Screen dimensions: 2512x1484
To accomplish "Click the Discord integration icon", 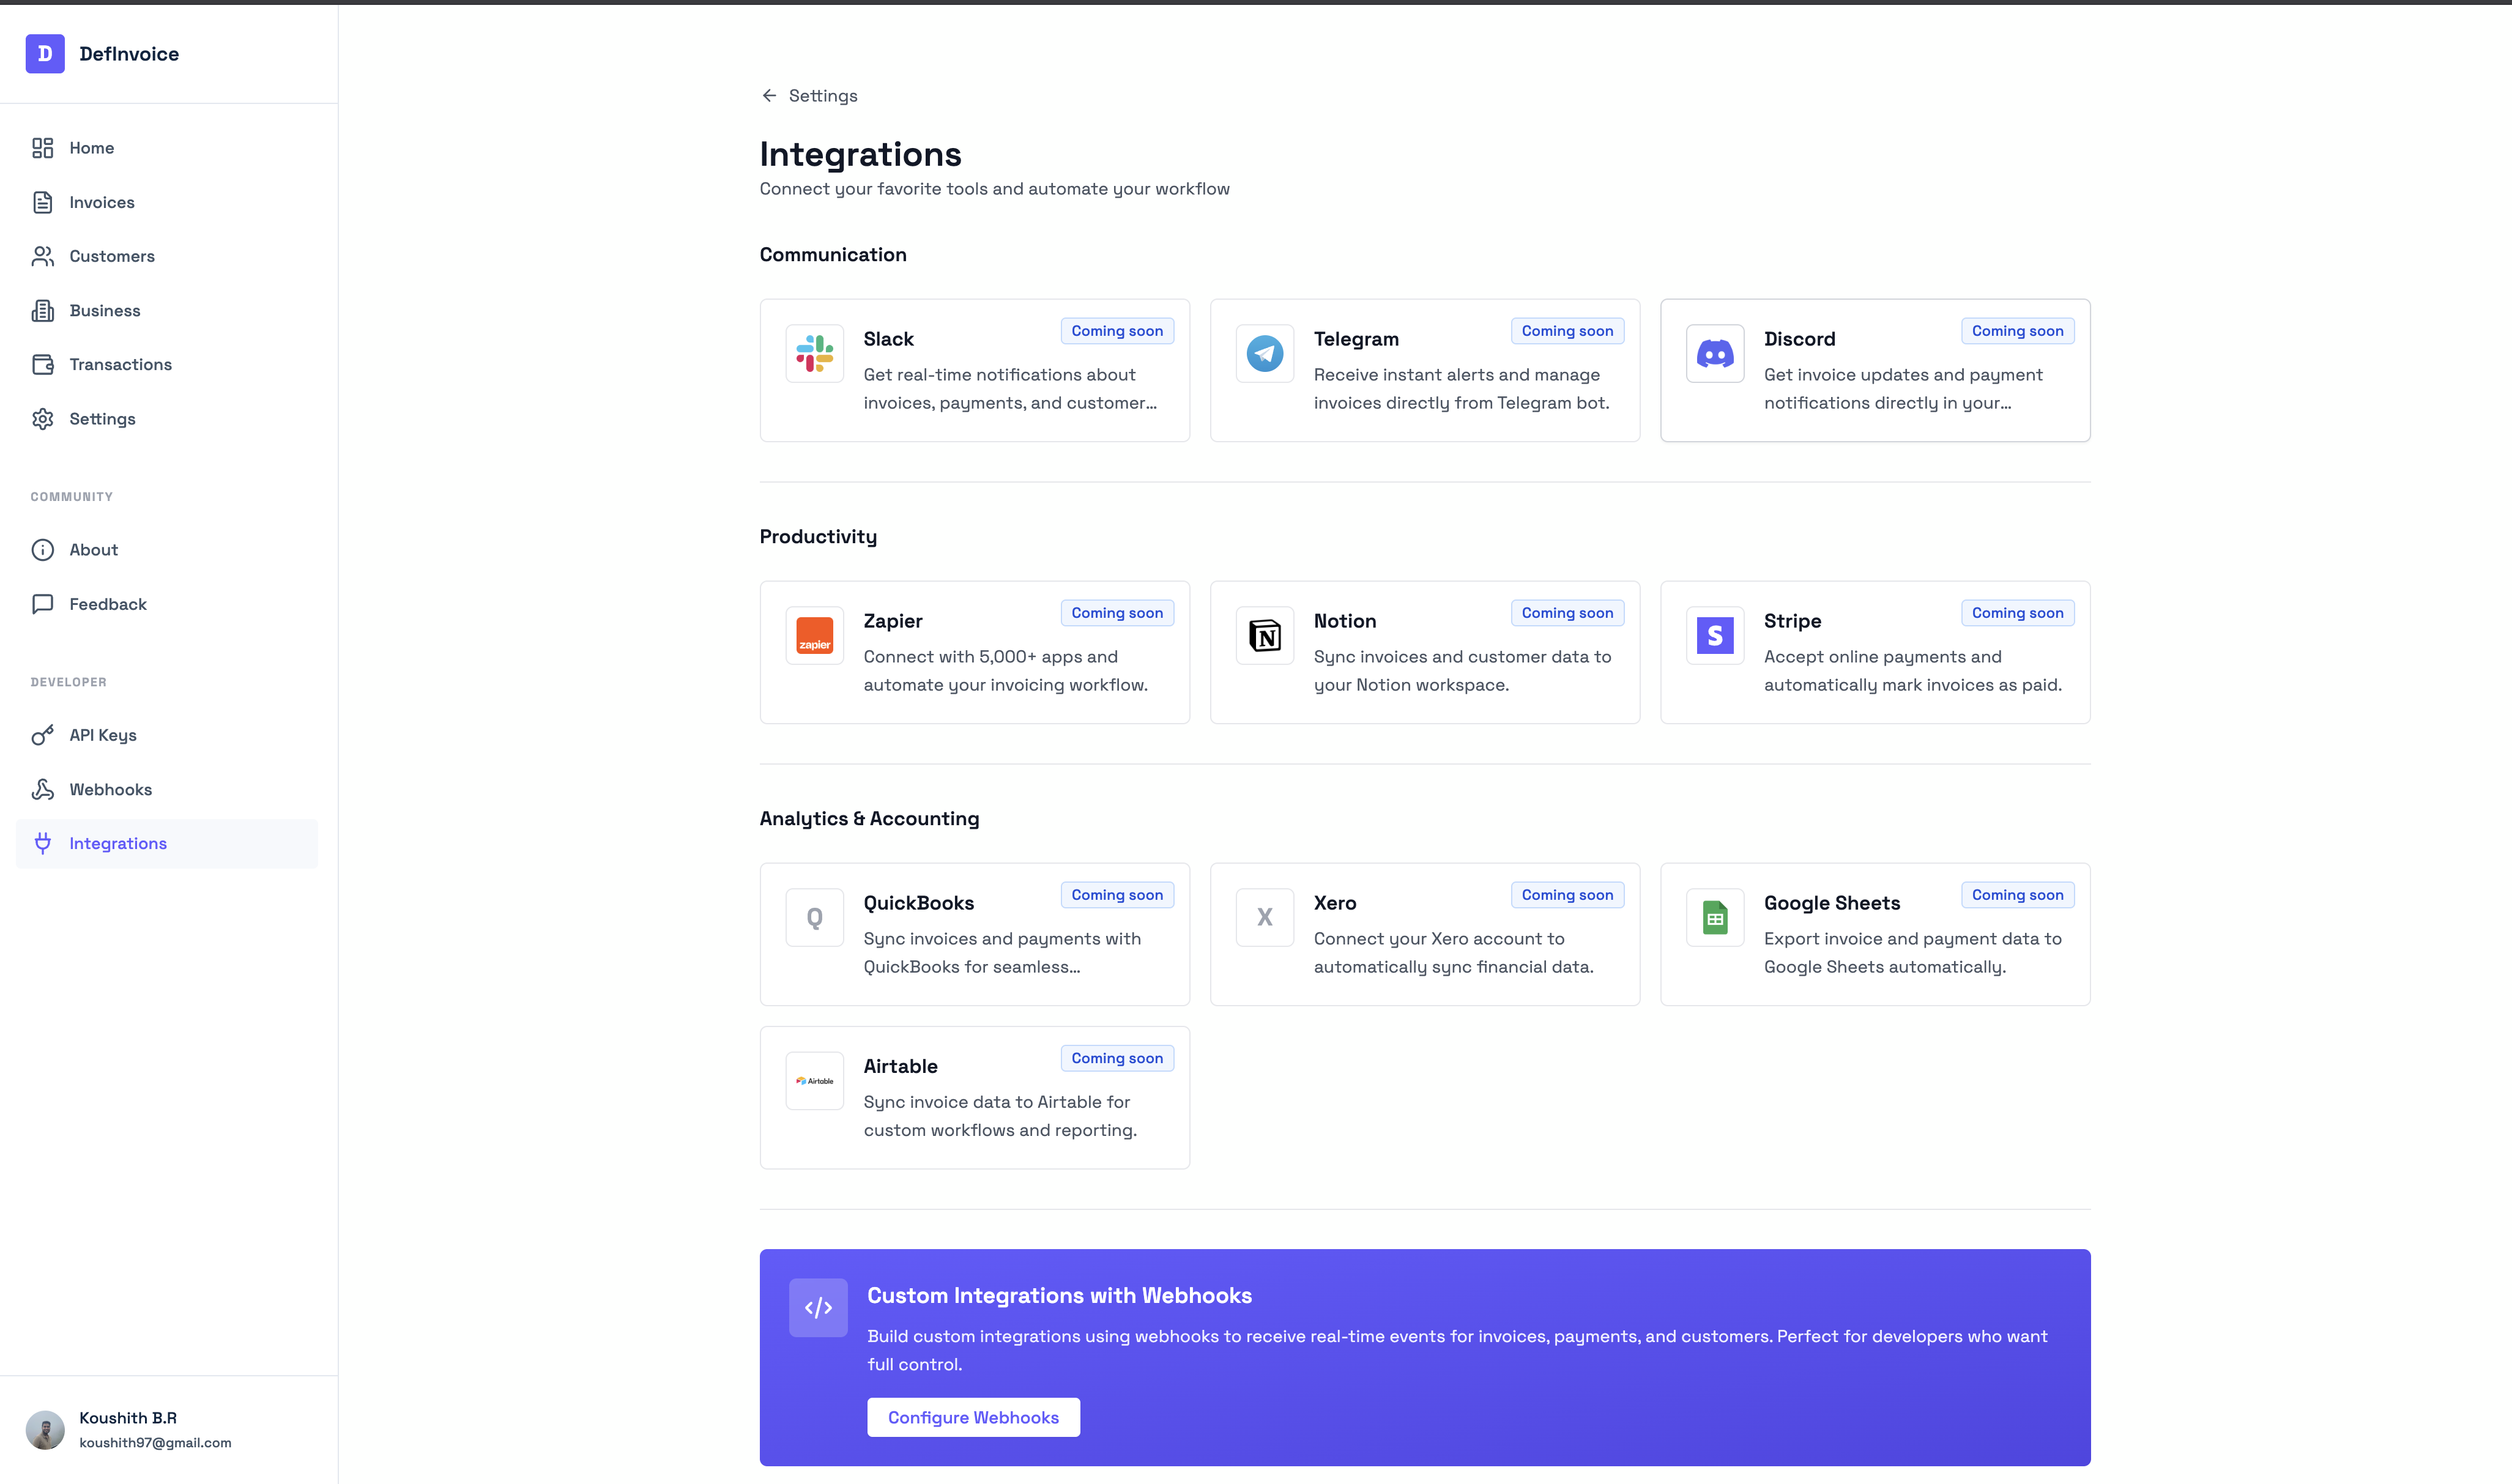I will 1714,353.
